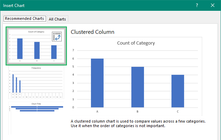Click the column for category C in preview

coord(178,91)
